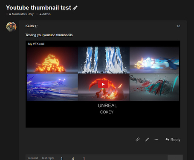Show more post actions ellipsis
This screenshot has height=160, width=194.
(x=156, y=140)
